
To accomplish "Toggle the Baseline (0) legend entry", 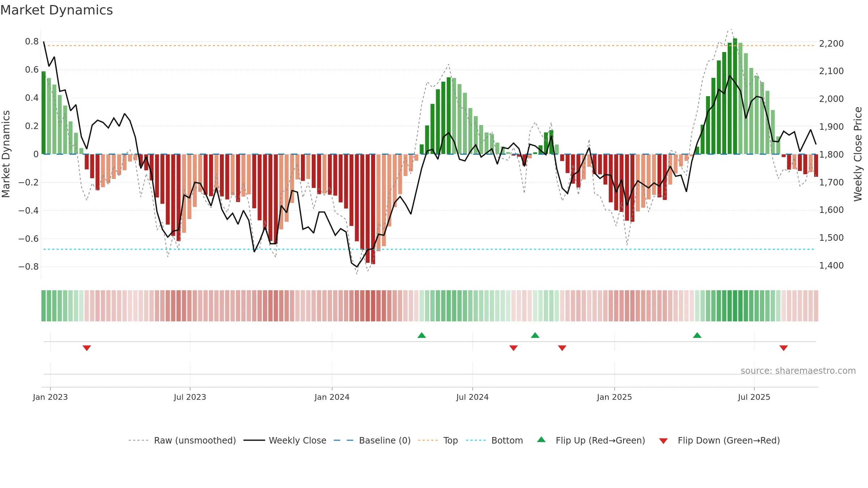I will 372,440.
